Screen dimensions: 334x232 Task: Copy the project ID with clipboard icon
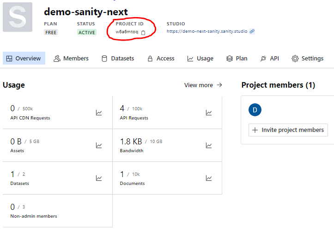pos(143,33)
